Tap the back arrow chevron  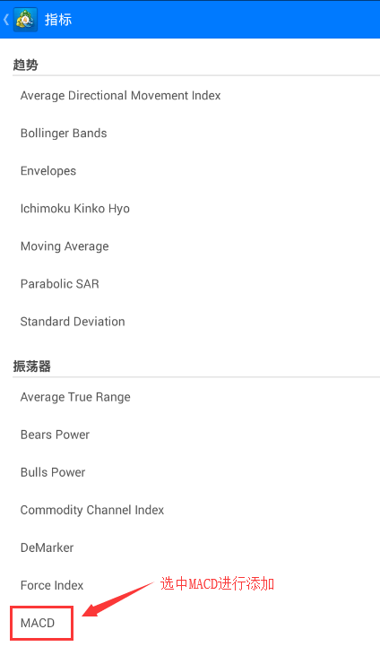coord(6,19)
